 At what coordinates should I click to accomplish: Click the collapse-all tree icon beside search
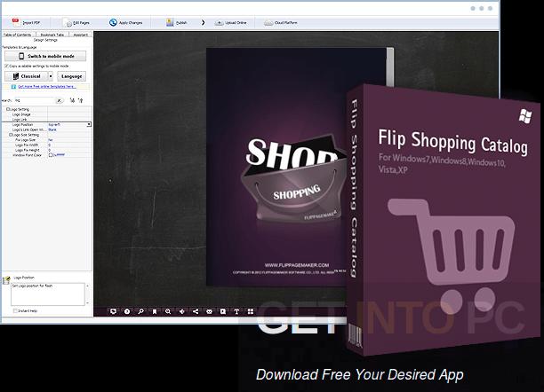81,100
